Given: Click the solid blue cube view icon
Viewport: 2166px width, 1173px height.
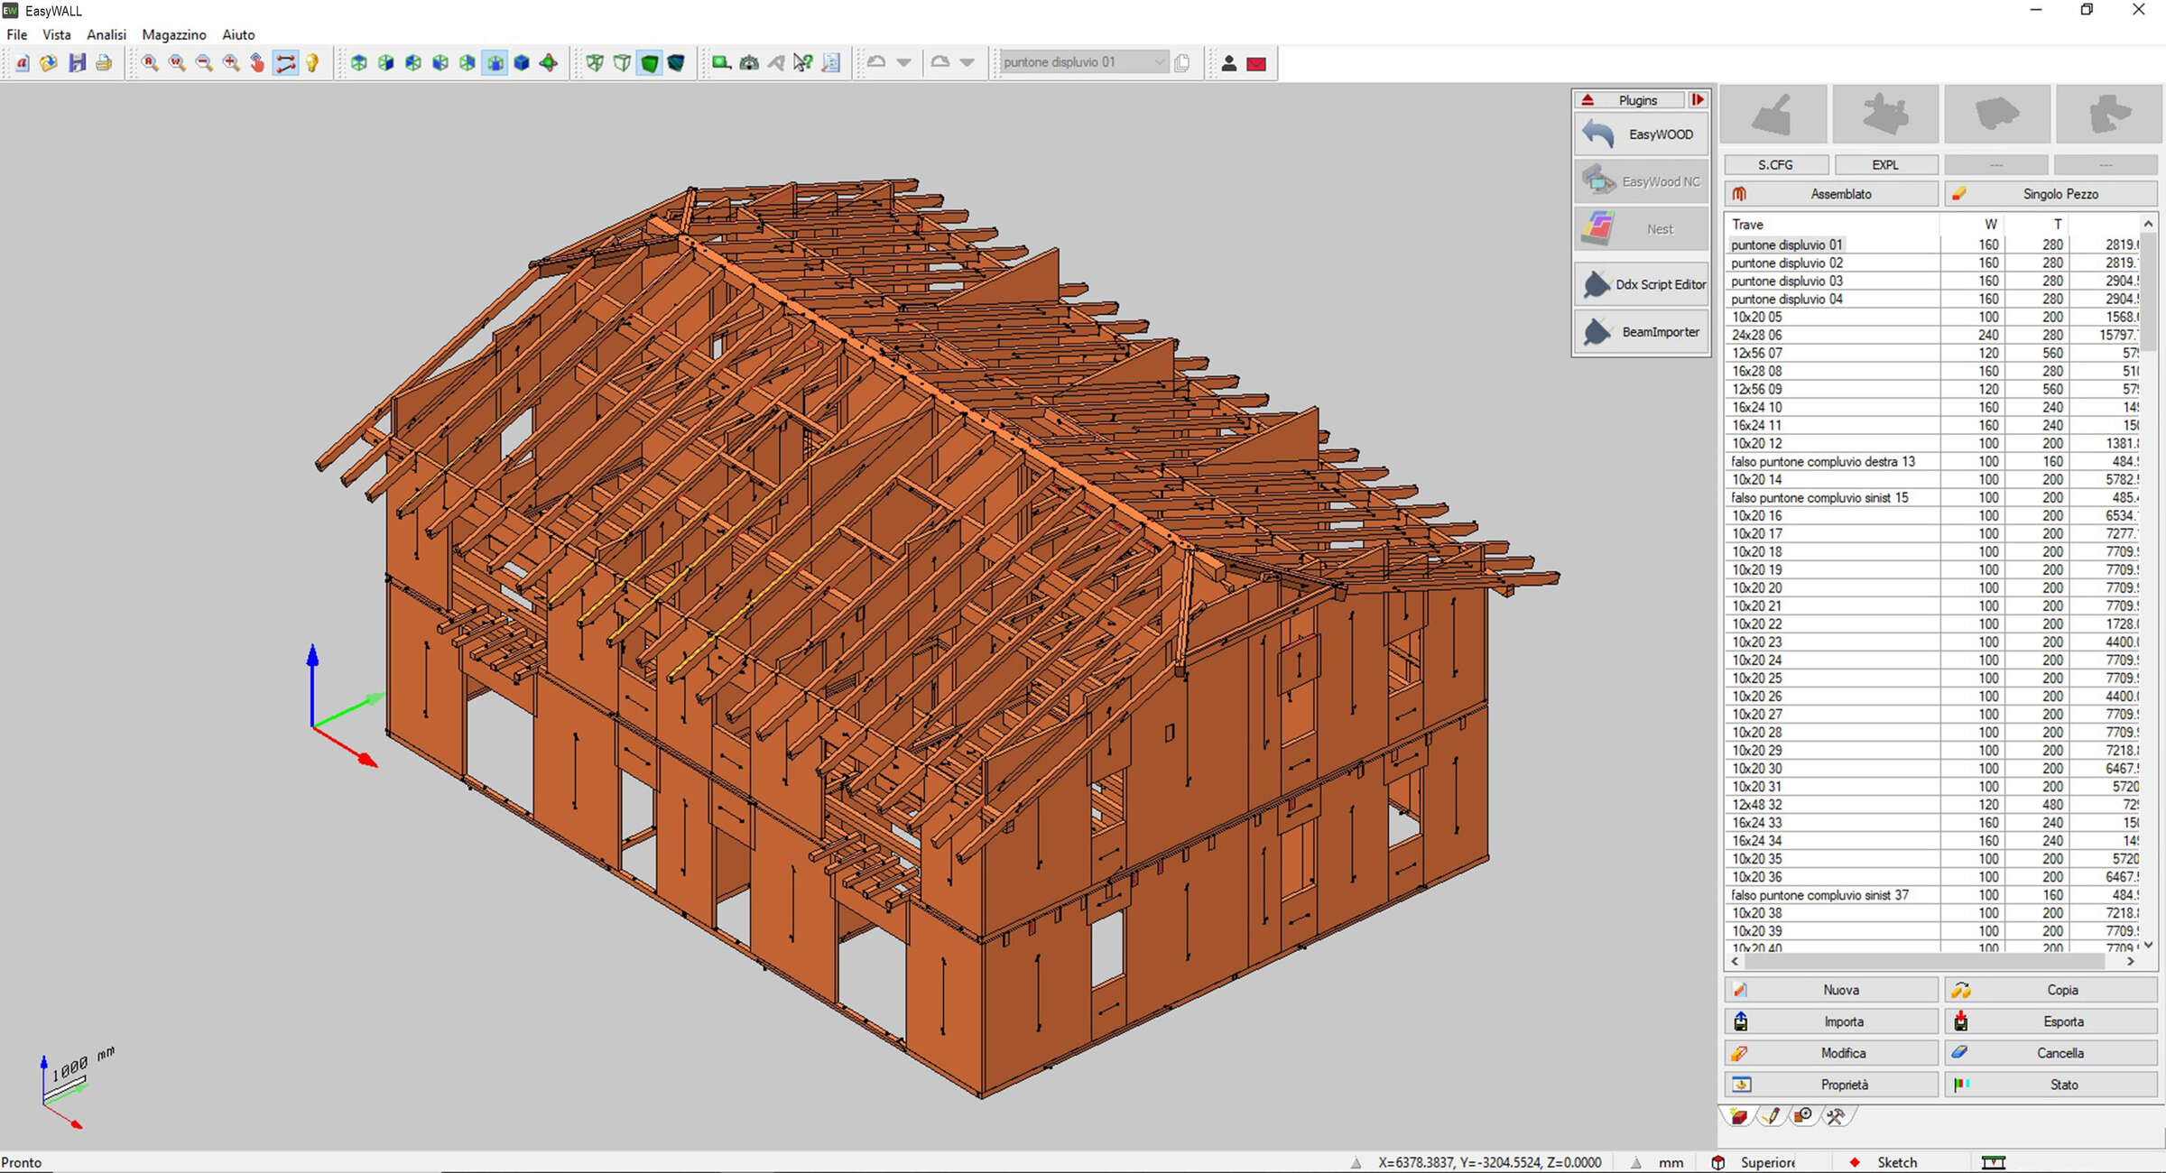Looking at the screenshot, I should point(522,63).
